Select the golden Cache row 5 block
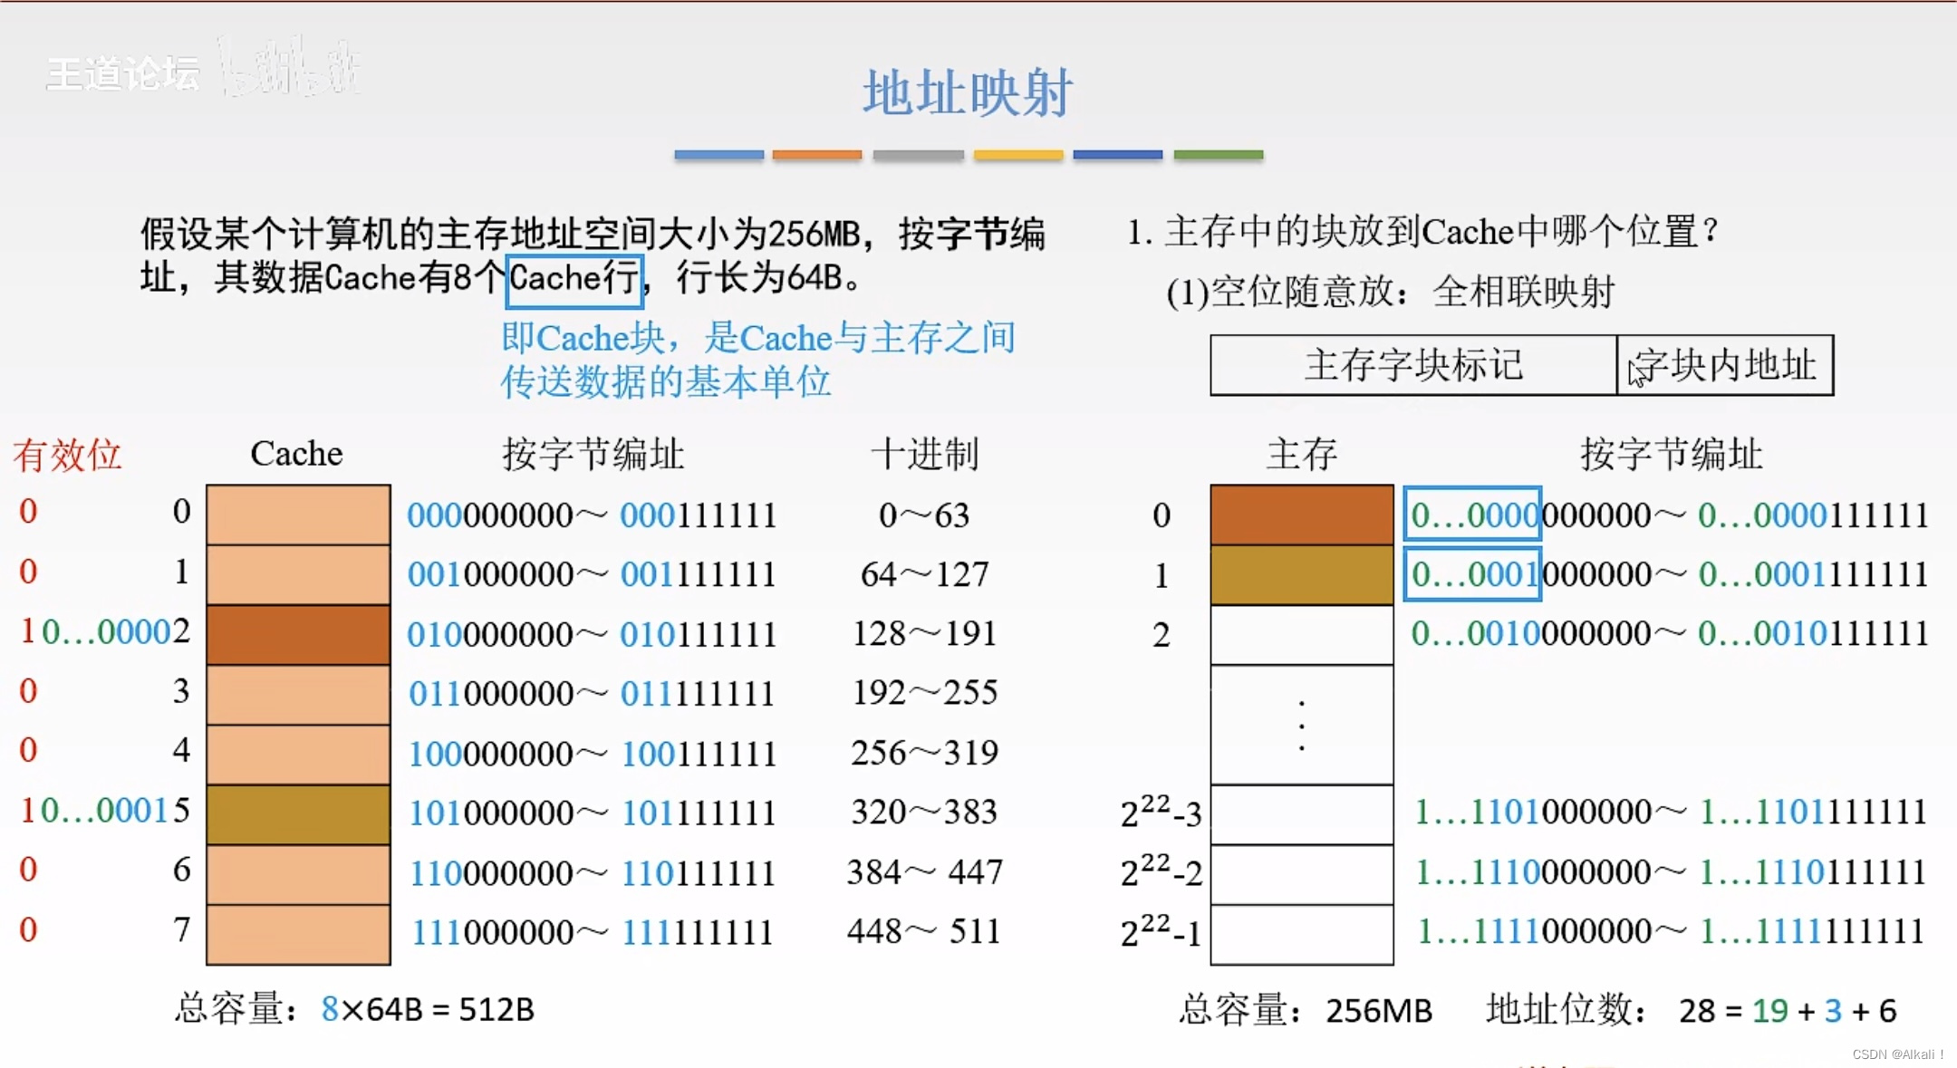 coord(298,813)
